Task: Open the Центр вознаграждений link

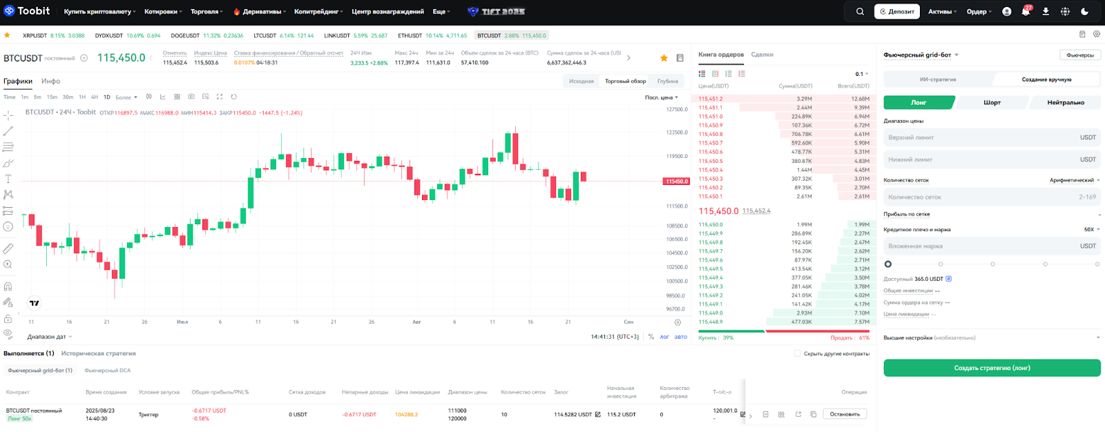Action: coord(387,12)
